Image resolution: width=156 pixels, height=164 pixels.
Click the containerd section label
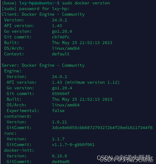[x=18, y=116]
